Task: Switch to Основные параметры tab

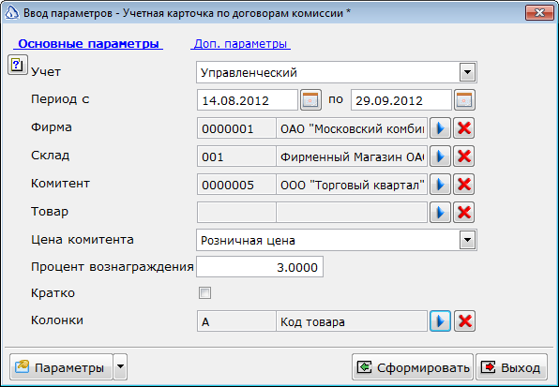Action: click(88, 44)
